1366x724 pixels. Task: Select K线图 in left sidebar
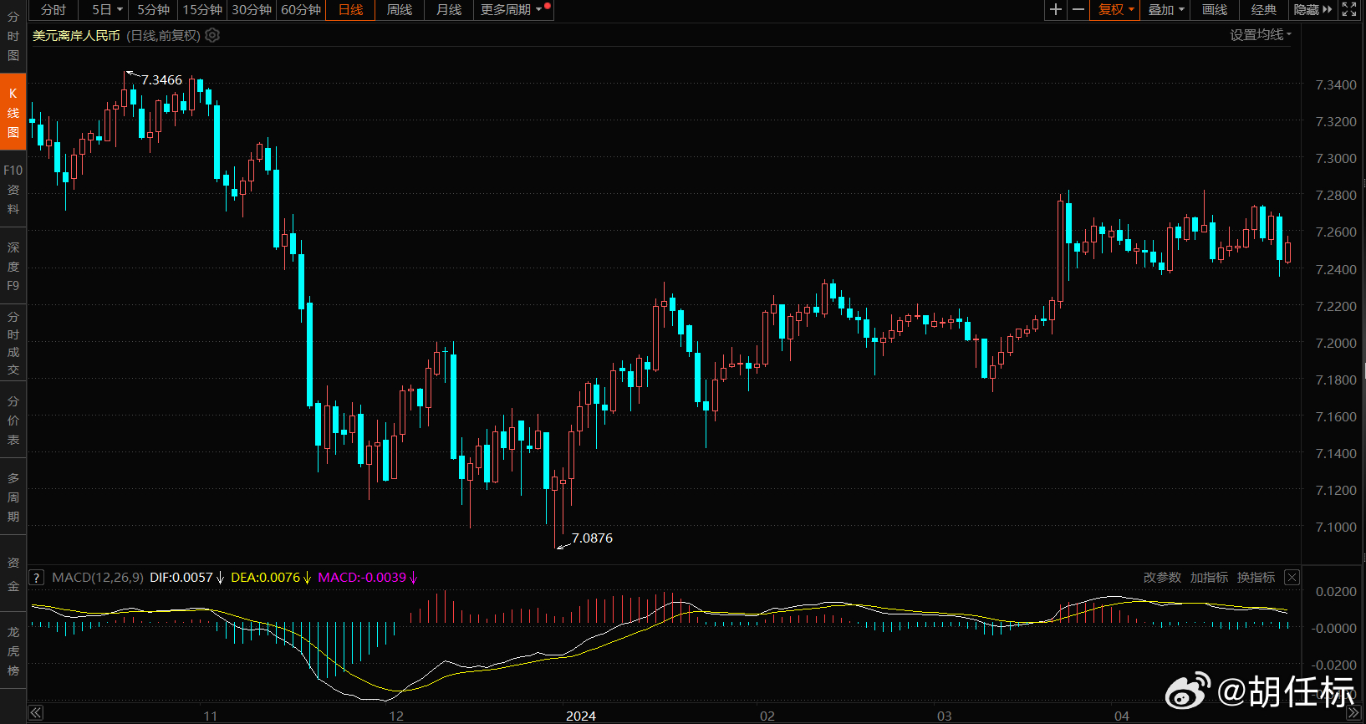[13, 112]
